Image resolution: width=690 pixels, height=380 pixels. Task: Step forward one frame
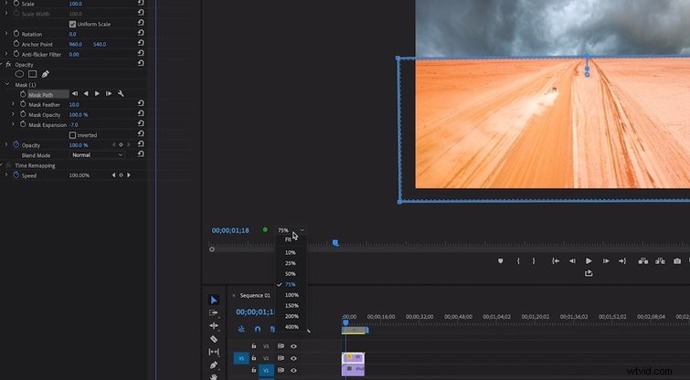click(x=606, y=261)
